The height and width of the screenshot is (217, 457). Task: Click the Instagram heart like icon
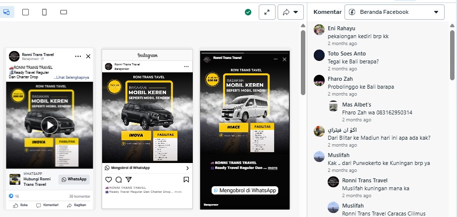point(109,179)
